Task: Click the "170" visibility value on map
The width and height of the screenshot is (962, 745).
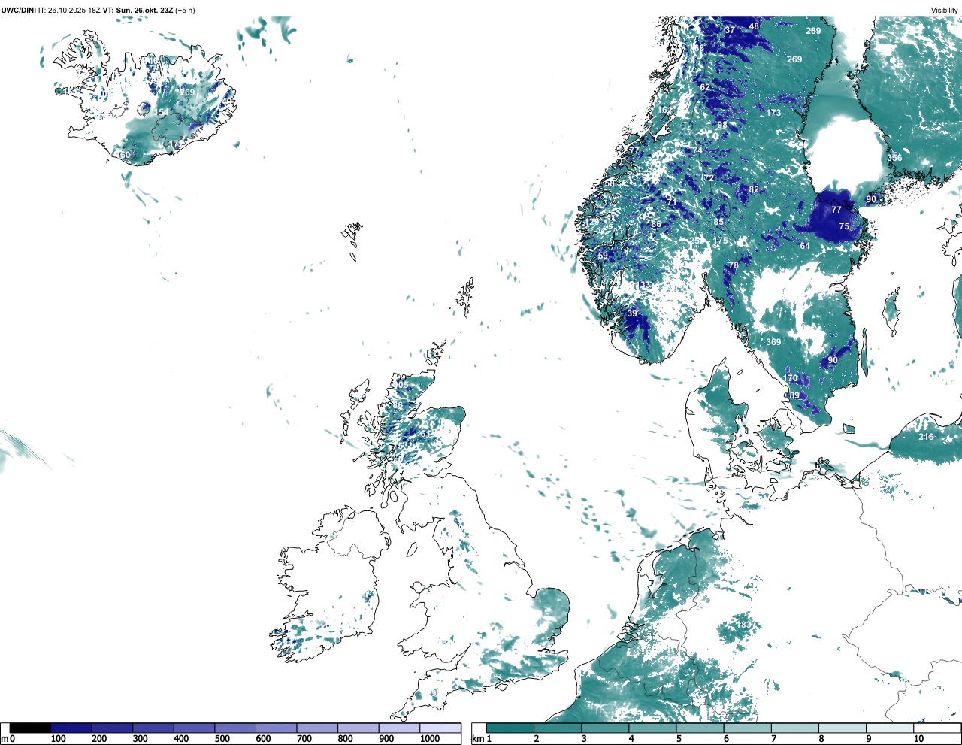Action: (791, 378)
